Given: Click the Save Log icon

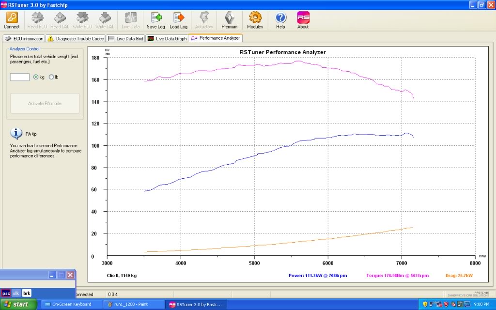Looking at the screenshot, I should point(156,18).
